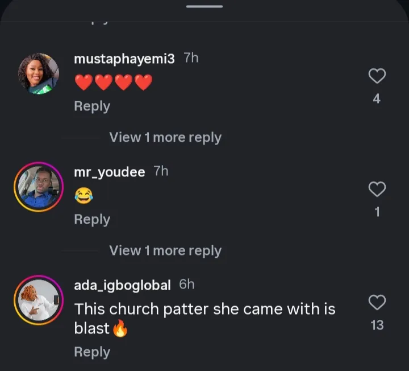Open the mustaphayemi3 username link

tap(124, 59)
